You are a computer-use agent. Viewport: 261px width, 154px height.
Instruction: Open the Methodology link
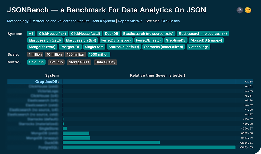pyautogui.click(x=18, y=21)
